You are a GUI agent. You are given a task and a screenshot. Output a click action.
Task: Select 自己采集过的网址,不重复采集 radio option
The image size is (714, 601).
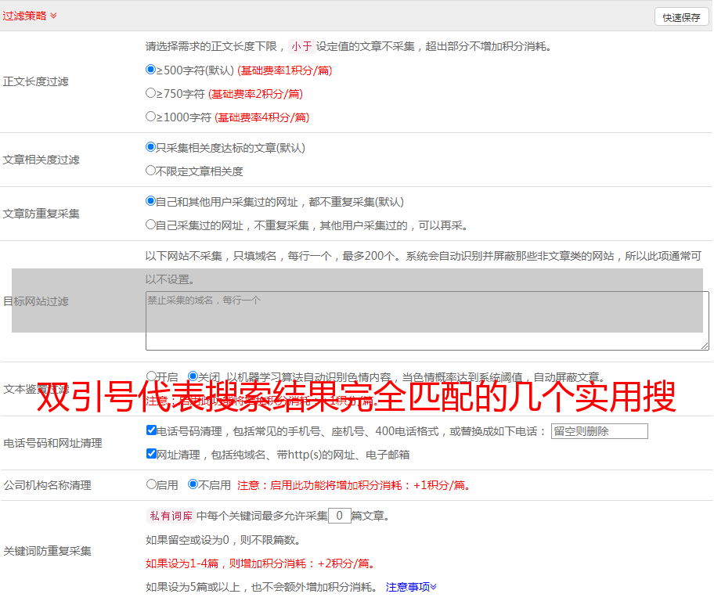point(150,225)
